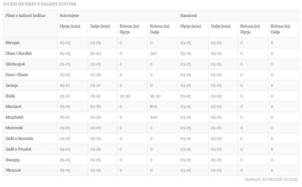Click the Jarinje crossing name
The image size is (302, 187).
point(12,85)
